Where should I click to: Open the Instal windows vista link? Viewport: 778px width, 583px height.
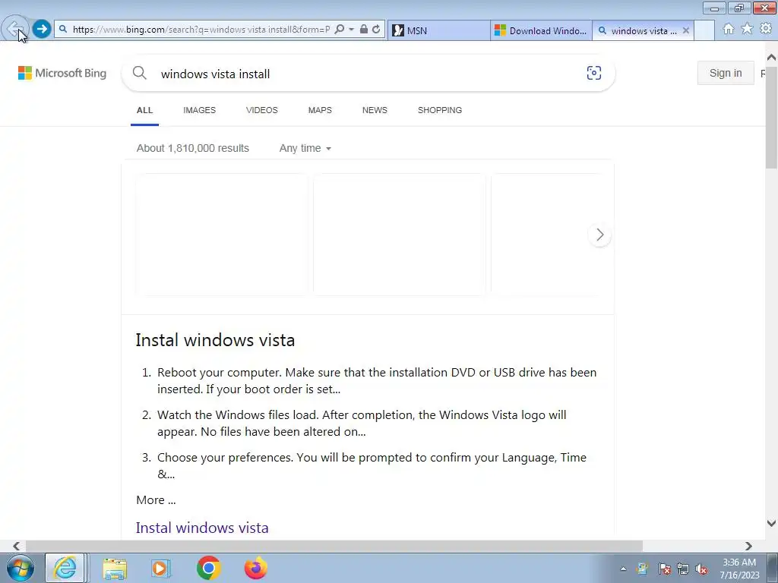pos(202,528)
